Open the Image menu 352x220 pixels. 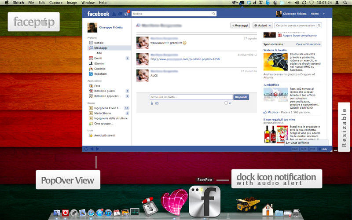(72, 3)
